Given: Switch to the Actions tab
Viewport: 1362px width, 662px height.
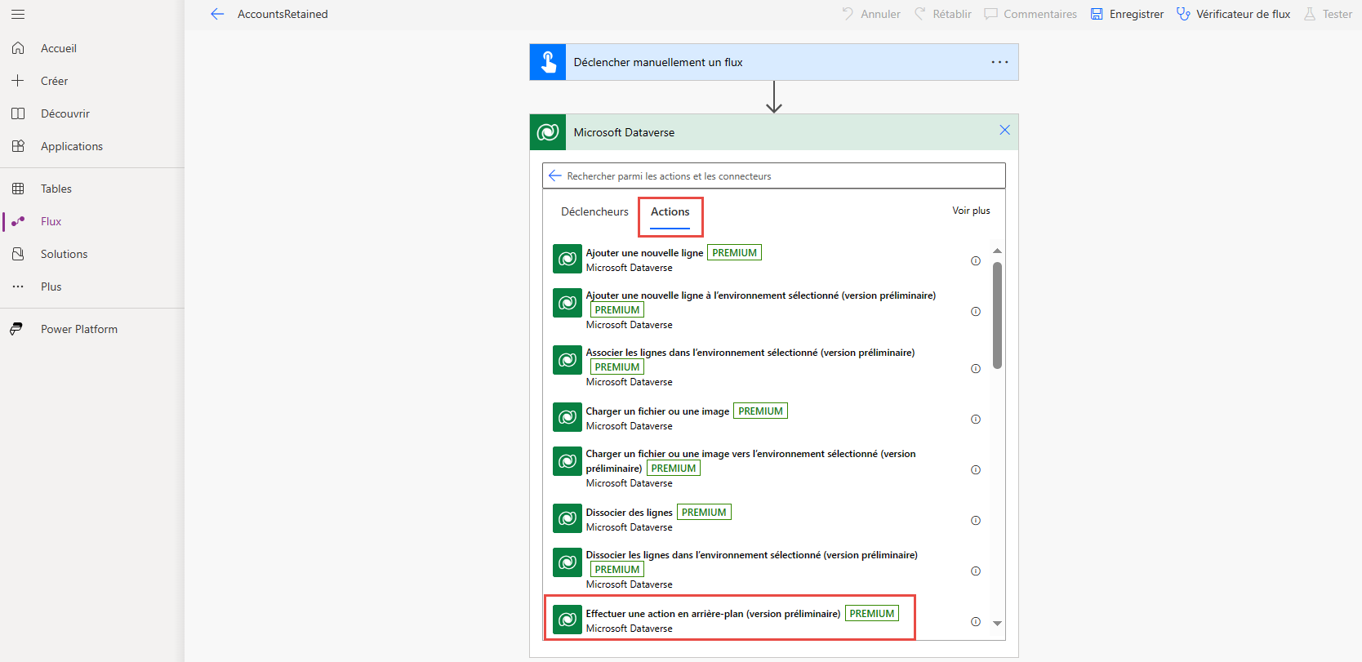Looking at the screenshot, I should tap(670, 211).
